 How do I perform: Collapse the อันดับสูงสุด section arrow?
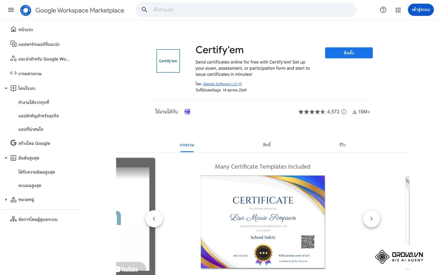point(6,158)
